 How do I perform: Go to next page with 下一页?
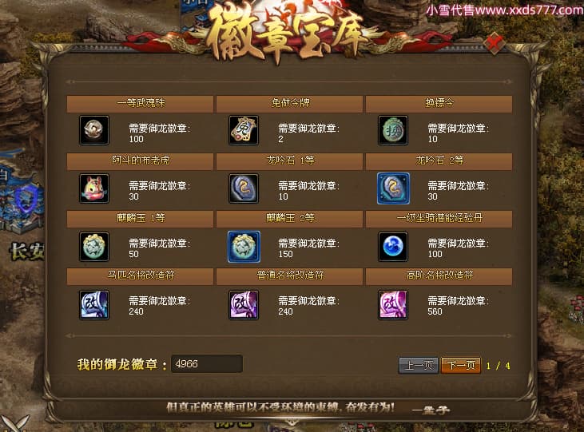(x=461, y=366)
